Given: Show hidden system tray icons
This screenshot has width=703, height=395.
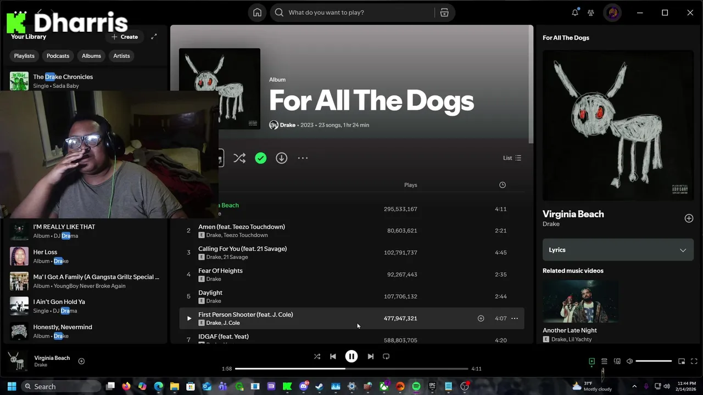Looking at the screenshot, I should (634, 386).
